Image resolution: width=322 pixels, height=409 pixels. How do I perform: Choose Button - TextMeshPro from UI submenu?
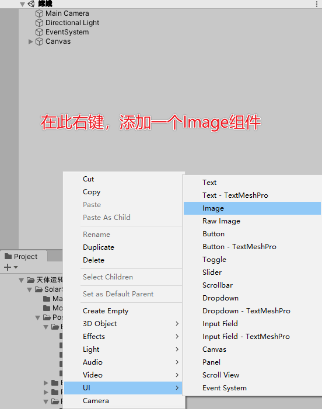click(x=252, y=247)
